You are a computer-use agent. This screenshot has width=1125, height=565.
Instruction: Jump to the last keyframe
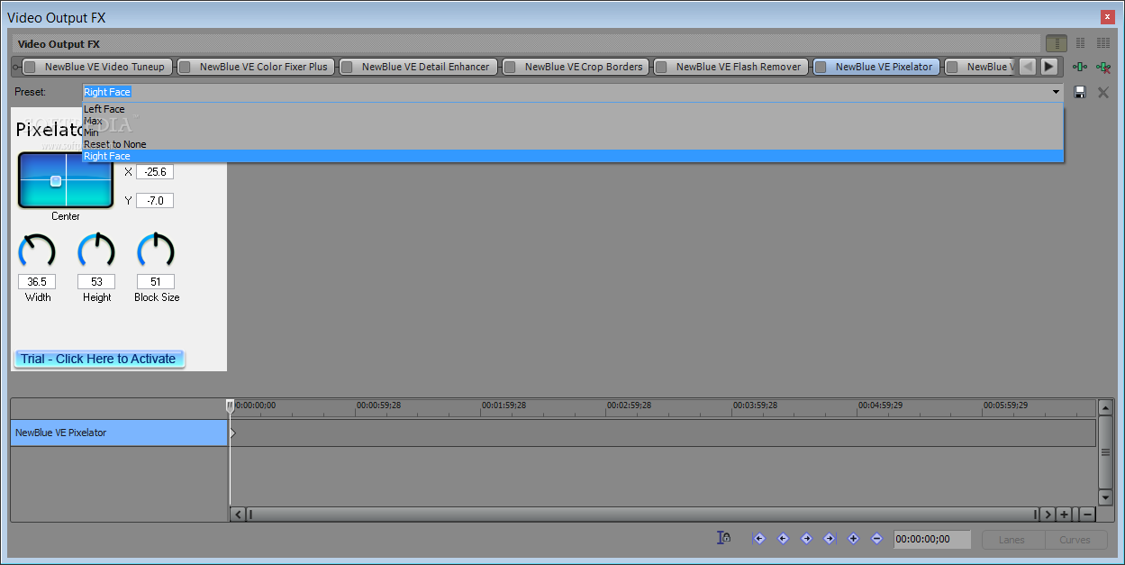tap(830, 539)
